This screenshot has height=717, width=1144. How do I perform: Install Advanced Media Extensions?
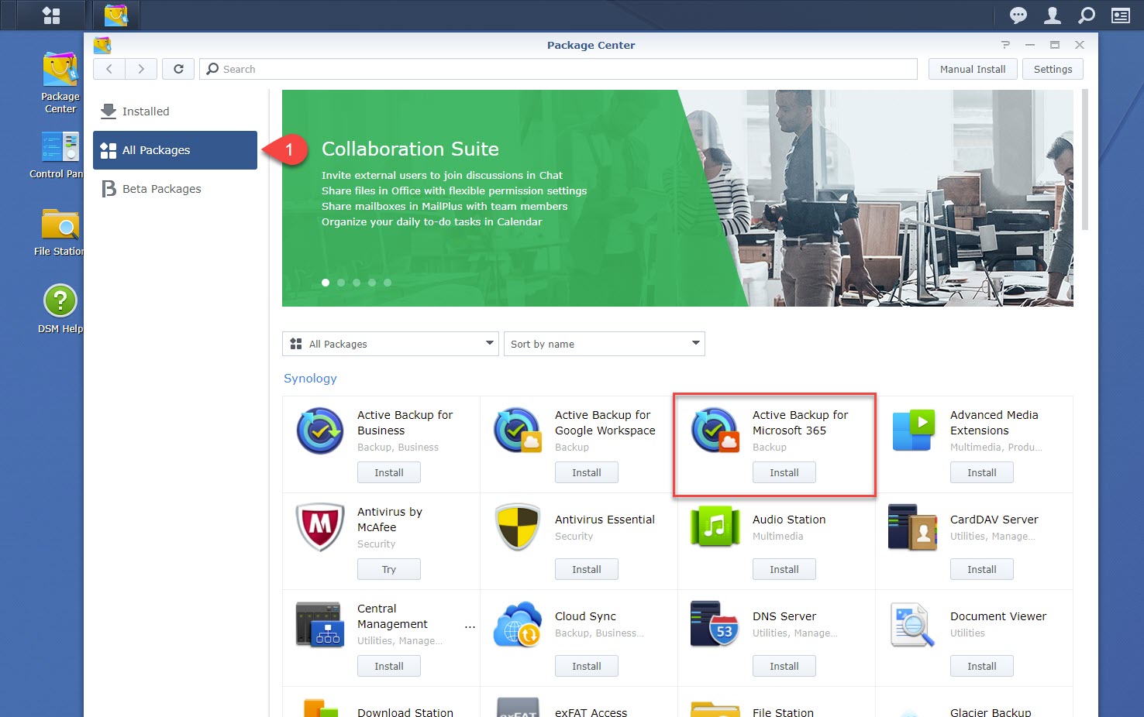pyautogui.click(x=982, y=472)
